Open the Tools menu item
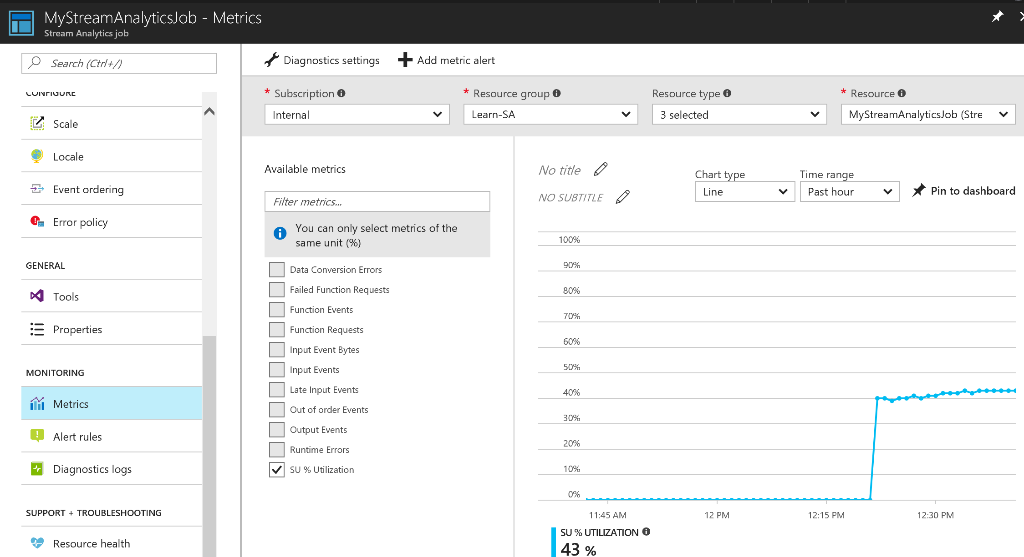This screenshot has height=557, width=1024. tap(112, 296)
